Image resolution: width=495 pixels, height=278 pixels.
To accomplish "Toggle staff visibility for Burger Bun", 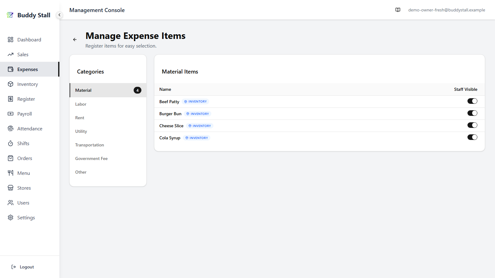I will tap(472, 113).
